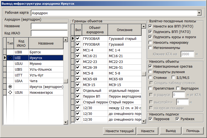Image resolution: width=207 pixels, height=138 pixels.
Task: Click the Помощь button
Action: (193, 131)
